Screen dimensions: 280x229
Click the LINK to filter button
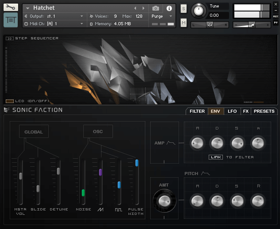(216, 157)
